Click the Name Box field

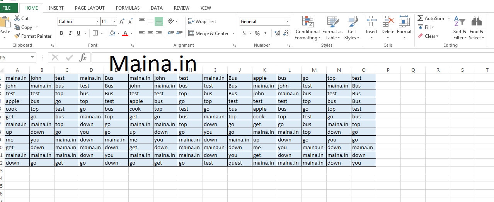(x=15, y=58)
